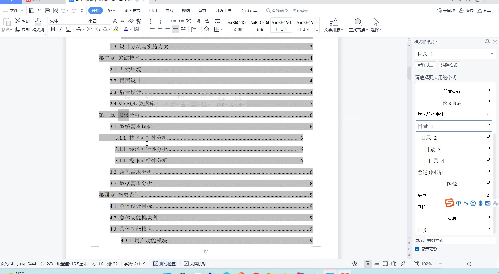
Task: Click the 复制 (Copy) button
Action: point(22,30)
